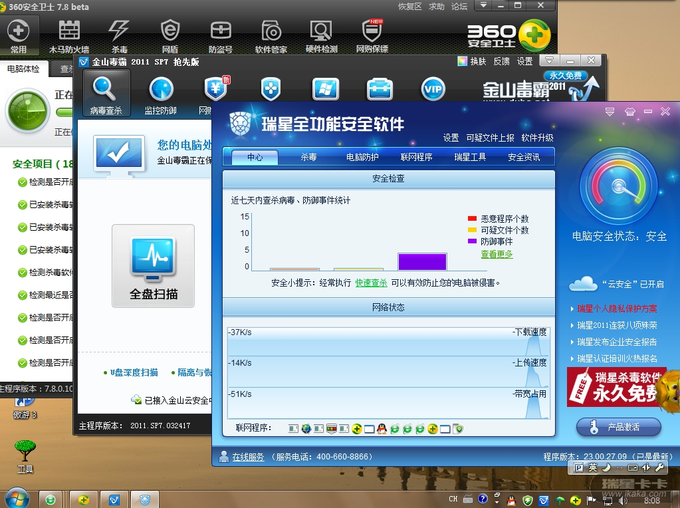Screen dimensions: 680x508
Task: Toggle soft keyboard on floating language bar
Action: click(632, 467)
